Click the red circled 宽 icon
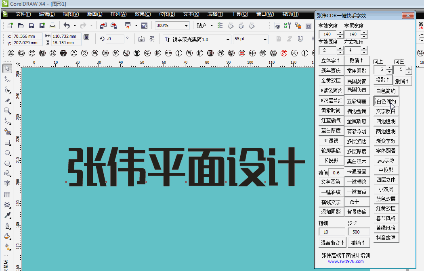The height and width of the screenshot is (271, 424). [x=283, y=53]
